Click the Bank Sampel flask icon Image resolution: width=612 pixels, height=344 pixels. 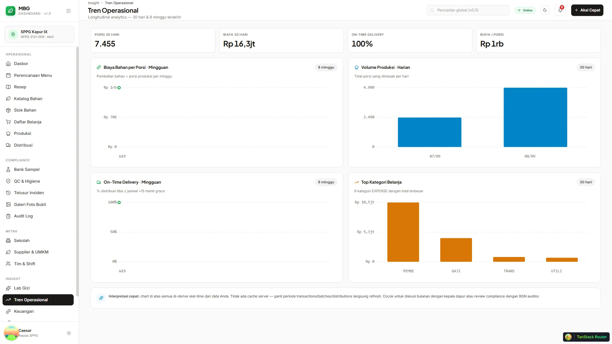(8, 170)
